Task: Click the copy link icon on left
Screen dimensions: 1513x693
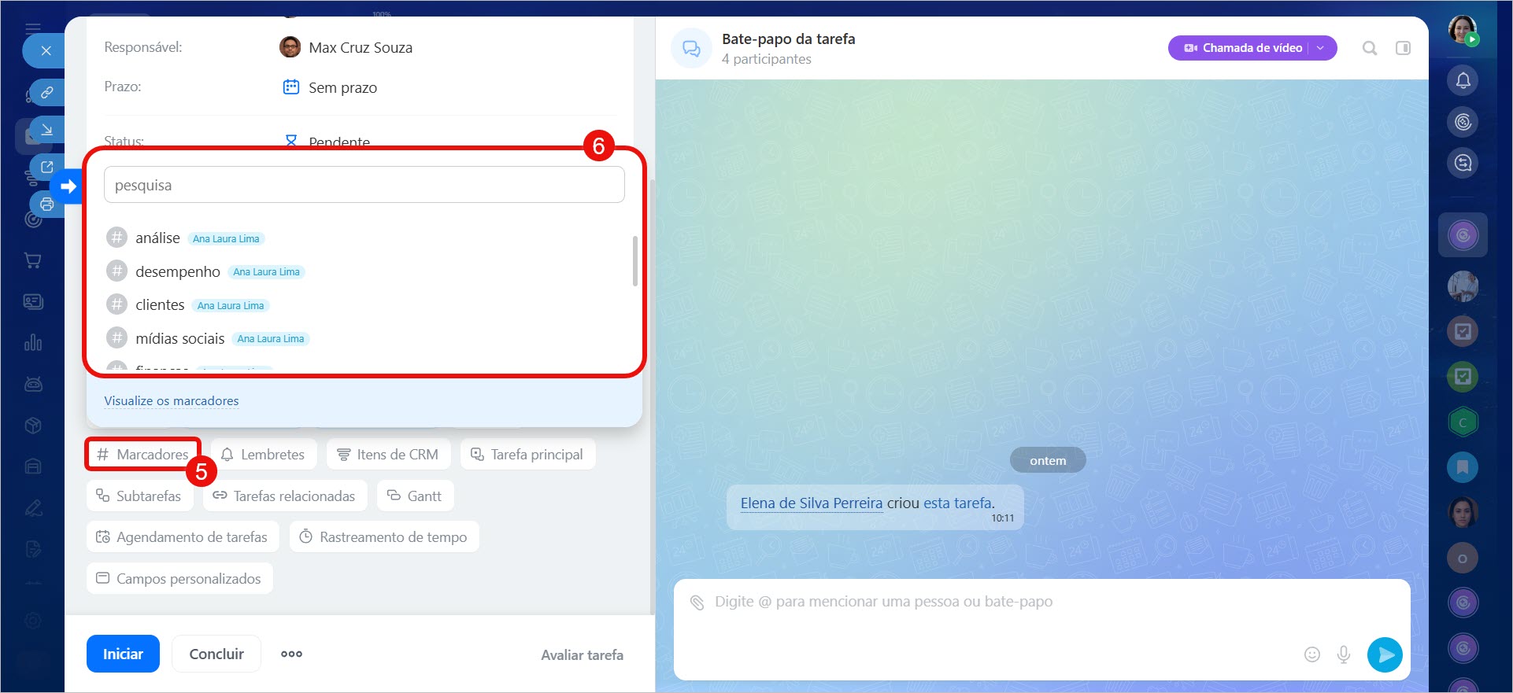Action: [x=47, y=92]
